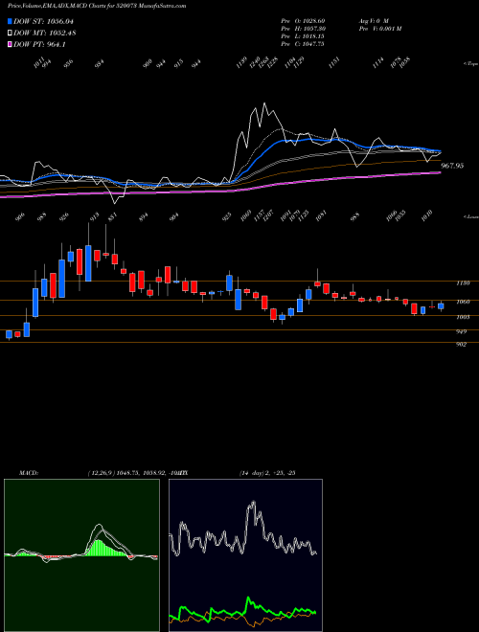479x632 pixels.
Task: Select the DOW PT 964.1 label
Action: (x=39, y=45)
